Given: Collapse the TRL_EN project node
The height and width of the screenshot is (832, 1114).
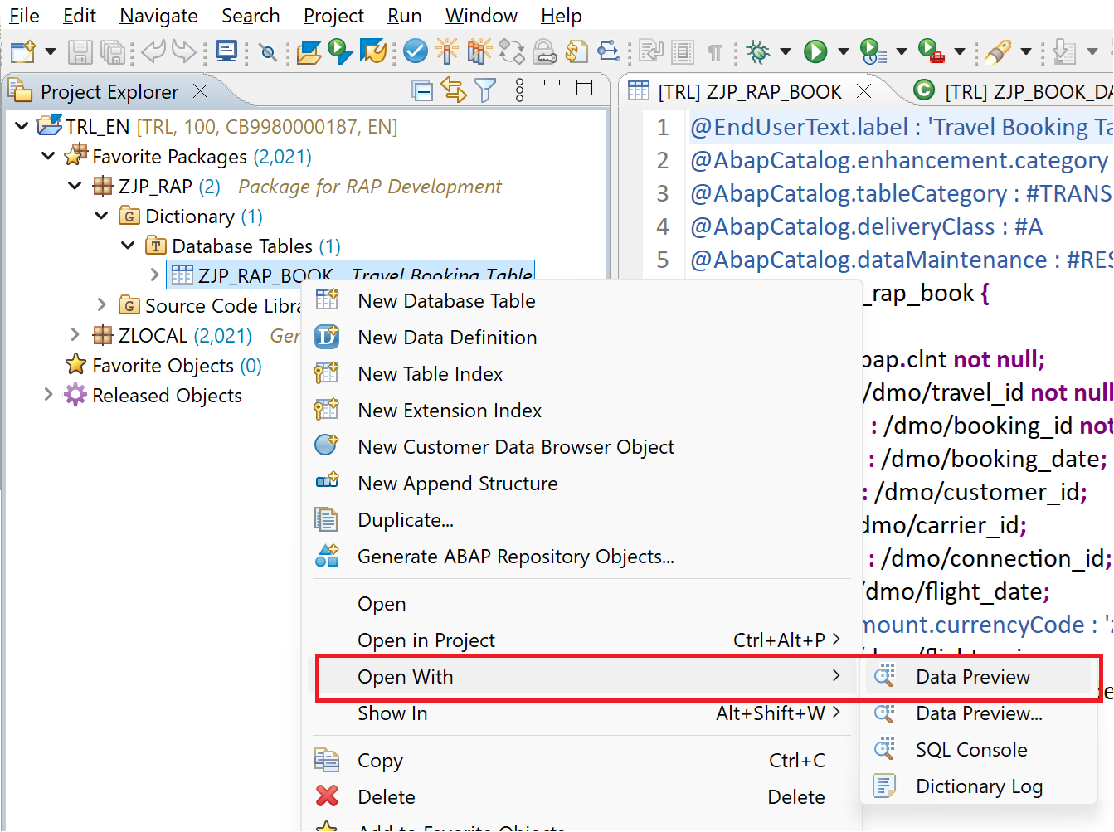Looking at the screenshot, I should pos(22,126).
